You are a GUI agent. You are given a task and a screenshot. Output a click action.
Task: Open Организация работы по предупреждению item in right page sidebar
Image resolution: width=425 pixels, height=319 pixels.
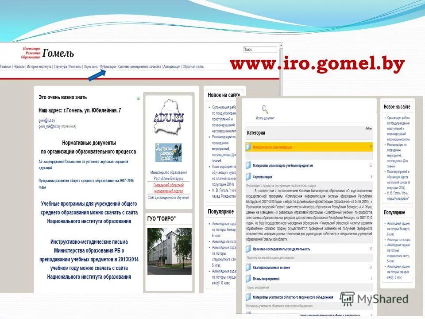tap(398, 128)
